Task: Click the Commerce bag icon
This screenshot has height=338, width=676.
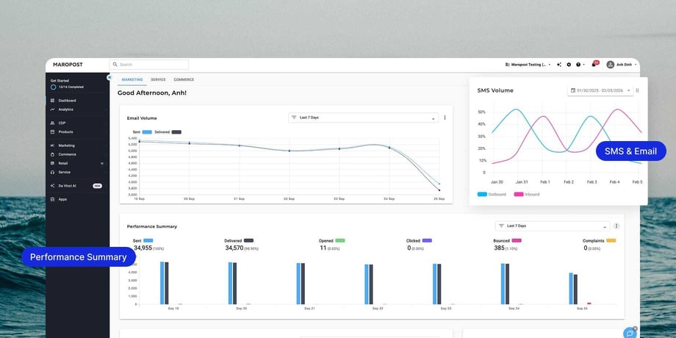Action: point(53,154)
